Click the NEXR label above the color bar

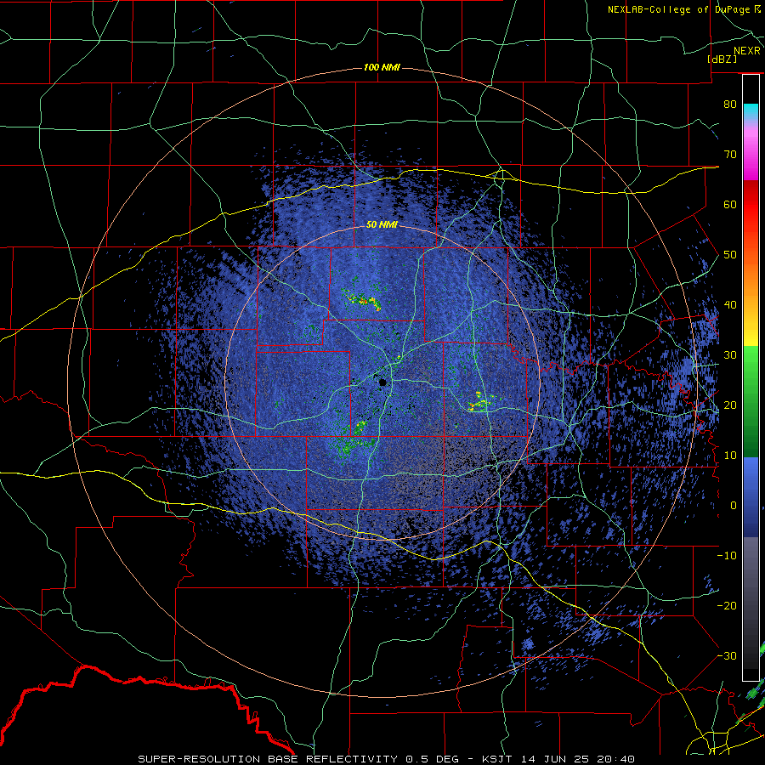tap(746, 51)
